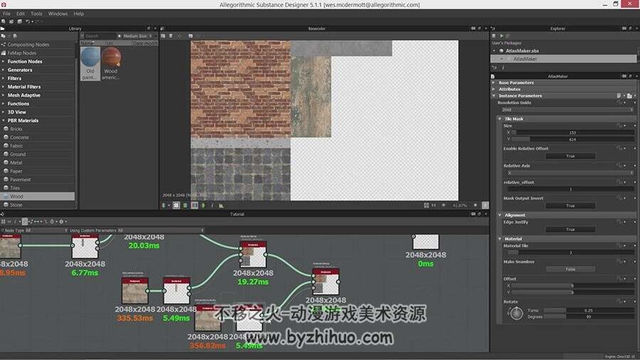Click the new package toolbar icon
640x360 pixels.
pyautogui.click(x=4, y=21)
